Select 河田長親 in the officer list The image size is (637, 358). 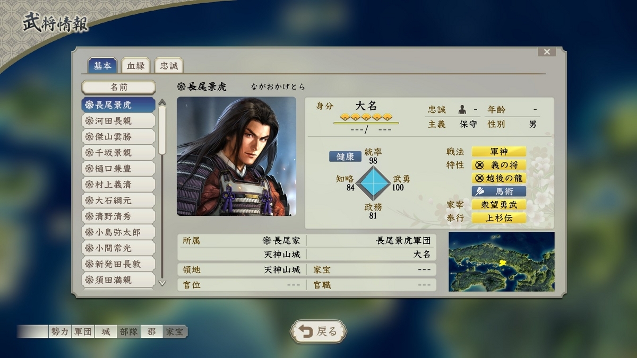(118, 121)
